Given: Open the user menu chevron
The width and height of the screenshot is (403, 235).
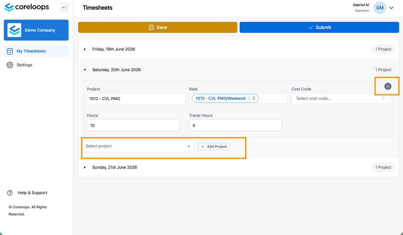Looking at the screenshot, I should (x=391, y=8).
